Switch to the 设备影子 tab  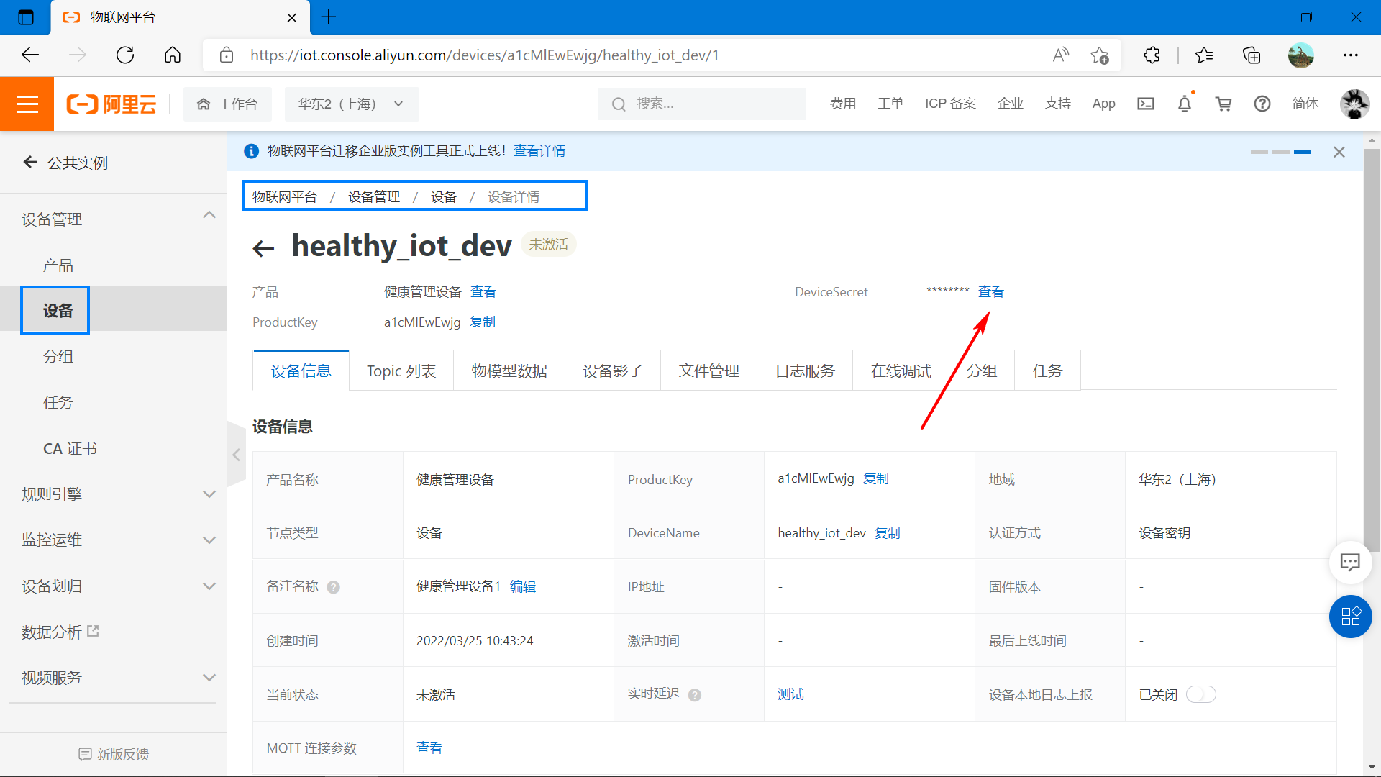tap(613, 371)
